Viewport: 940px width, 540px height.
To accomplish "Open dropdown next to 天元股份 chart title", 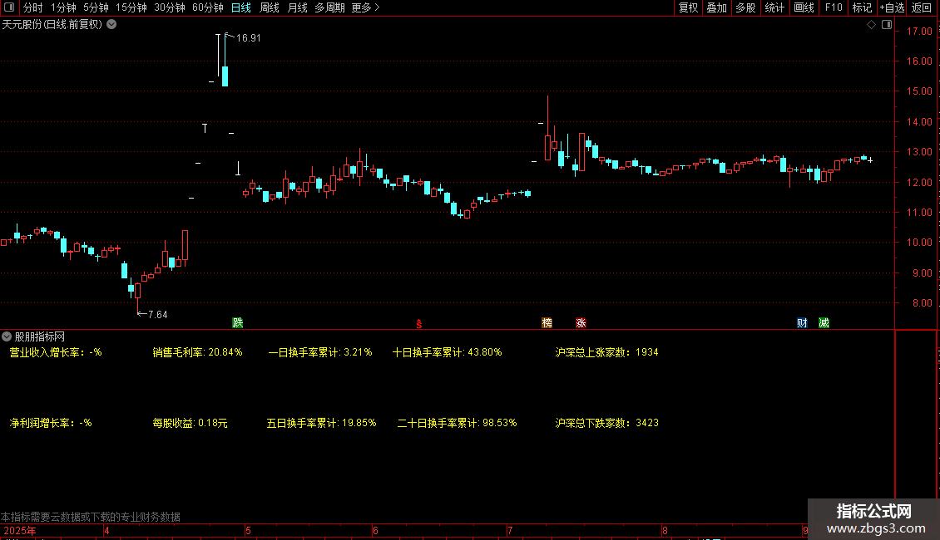I will point(111,24).
